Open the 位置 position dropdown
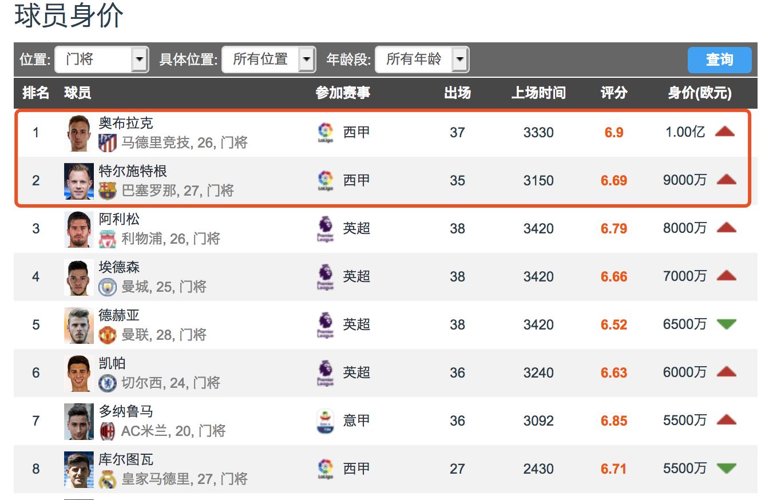This screenshot has height=500, width=769. coord(101,59)
